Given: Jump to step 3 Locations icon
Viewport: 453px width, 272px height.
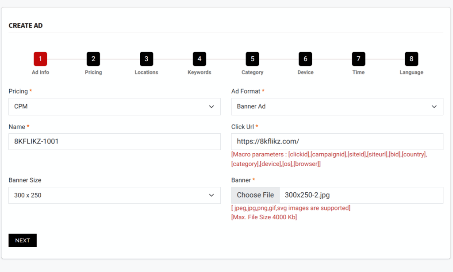Looking at the screenshot, I should point(146,59).
